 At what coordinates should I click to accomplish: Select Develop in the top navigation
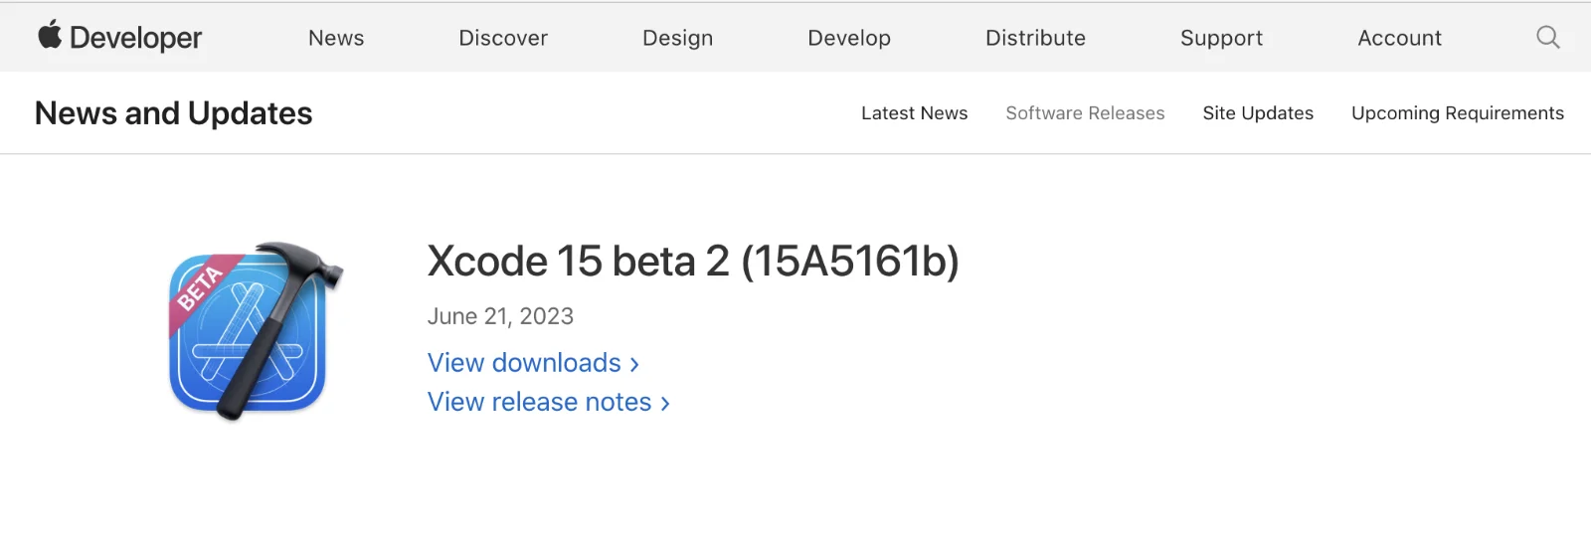[x=849, y=38]
